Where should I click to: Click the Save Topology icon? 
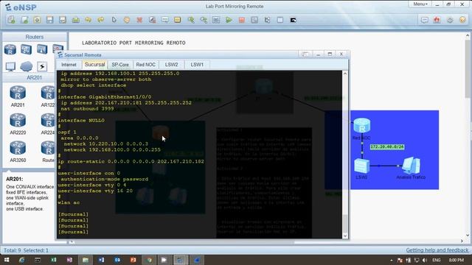[x=49, y=20]
